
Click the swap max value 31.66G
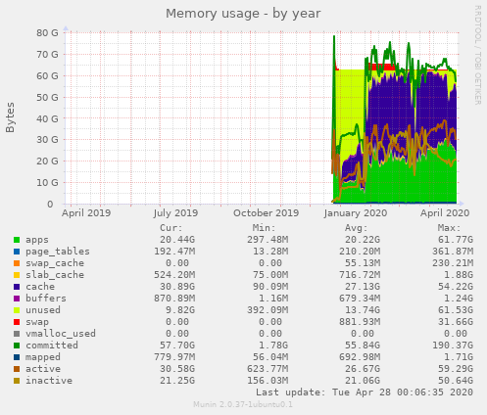[456, 322]
